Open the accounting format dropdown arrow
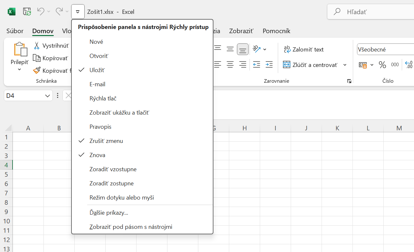Screen dimensions: 414x252 tap(372, 65)
